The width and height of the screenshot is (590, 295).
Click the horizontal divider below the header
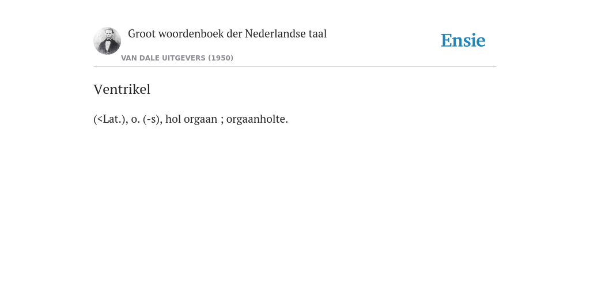pyautogui.click(x=295, y=67)
